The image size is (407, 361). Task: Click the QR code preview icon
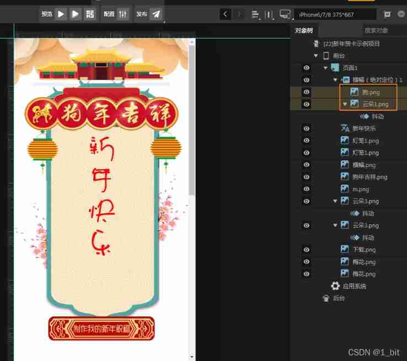pos(90,14)
